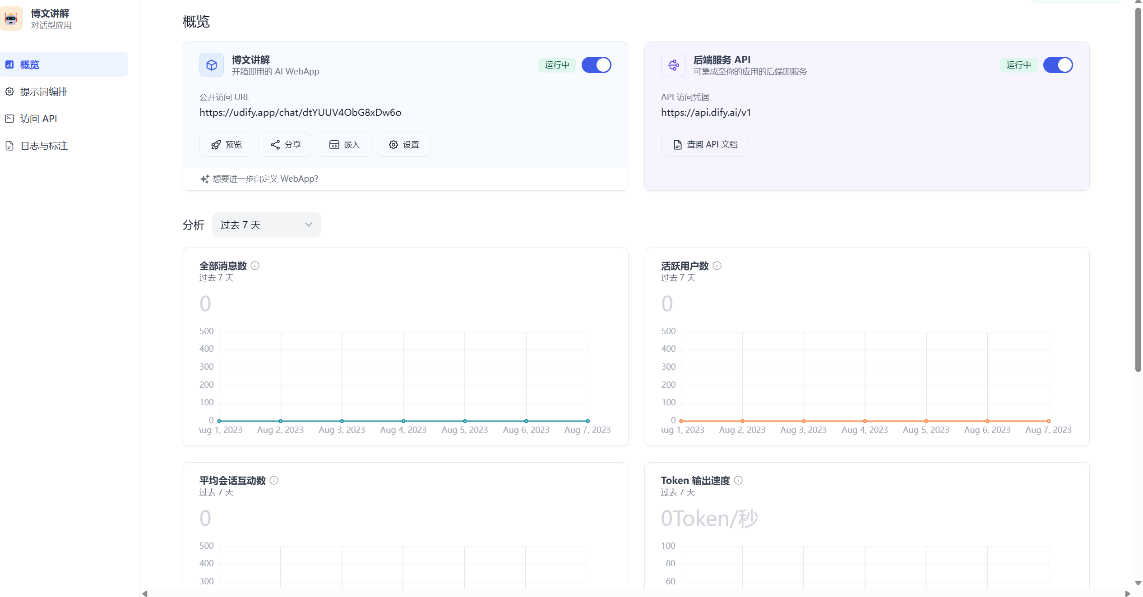Open the 日志与标注 sidebar item

pos(64,146)
